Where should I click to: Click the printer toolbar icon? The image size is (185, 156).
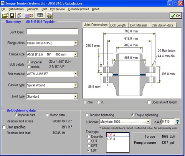49,16
